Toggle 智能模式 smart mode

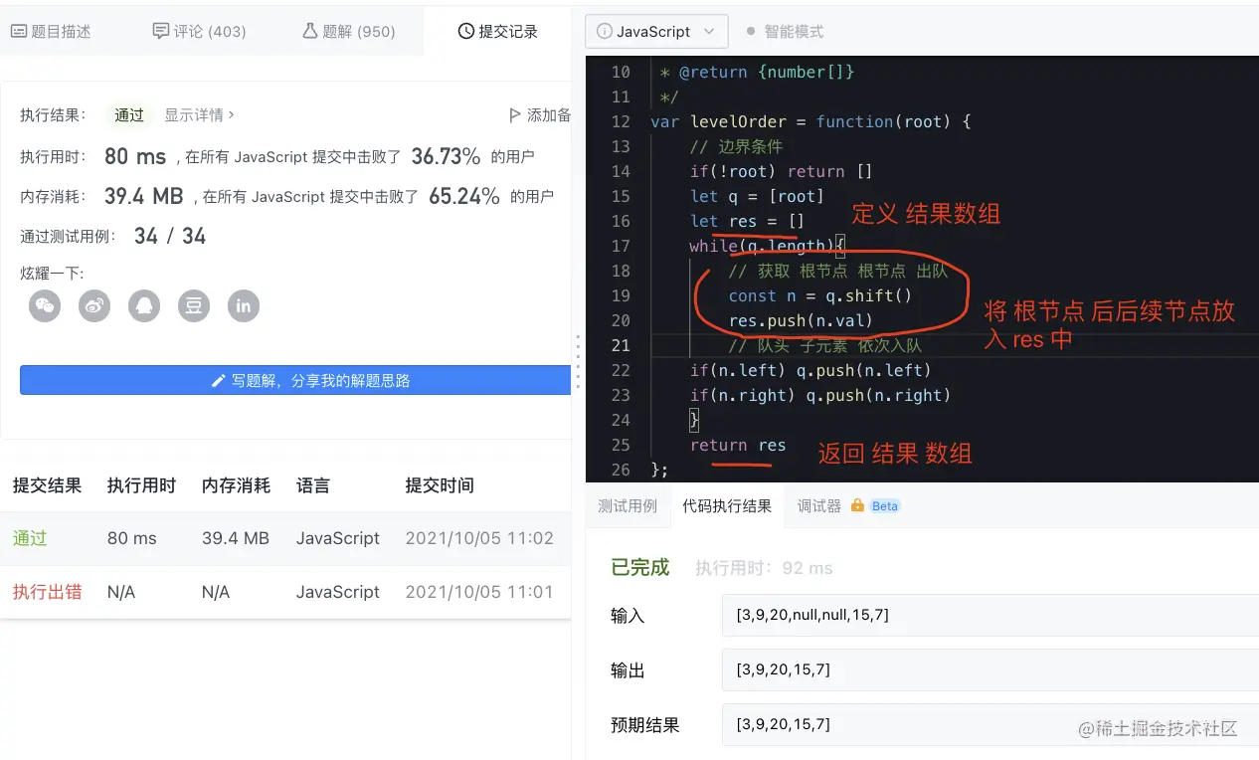(x=785, y=32)
